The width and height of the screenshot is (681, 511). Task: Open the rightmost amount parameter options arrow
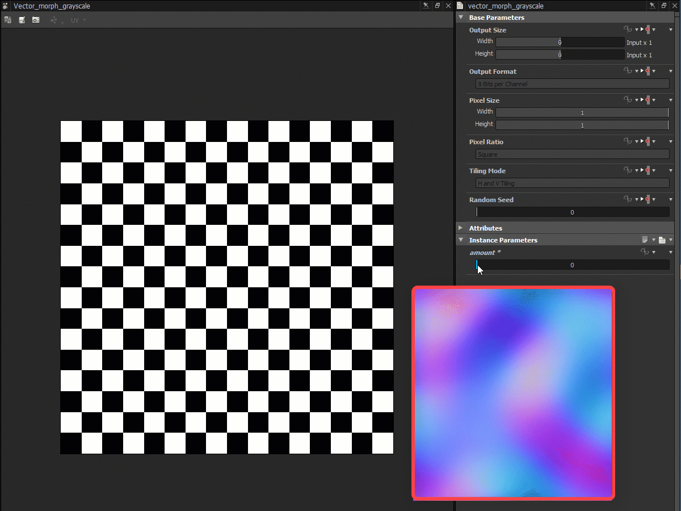pyautogui.click(x=671, y=252)
